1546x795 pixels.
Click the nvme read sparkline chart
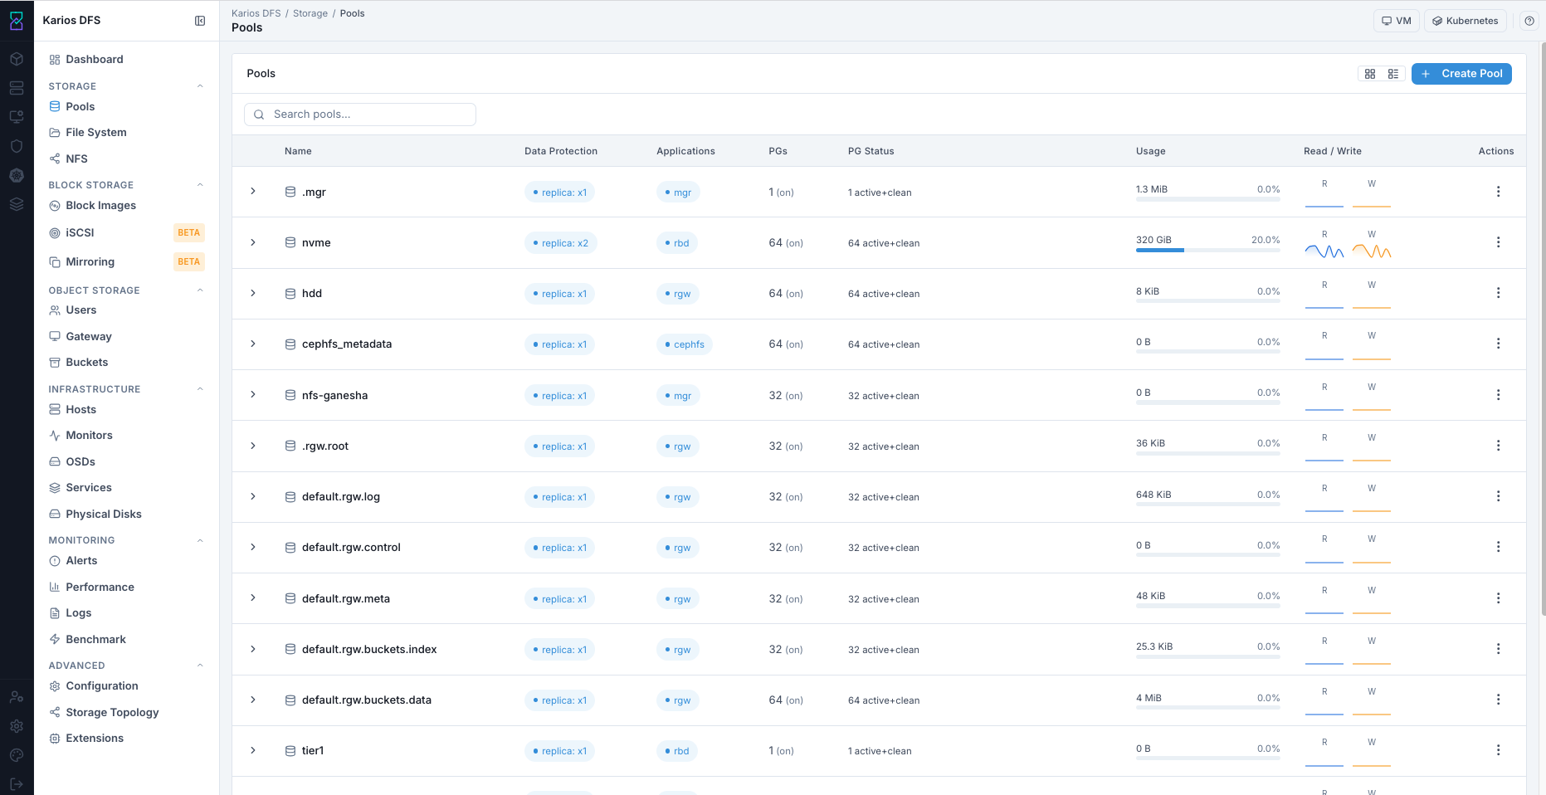click(x=1324, y=251)
